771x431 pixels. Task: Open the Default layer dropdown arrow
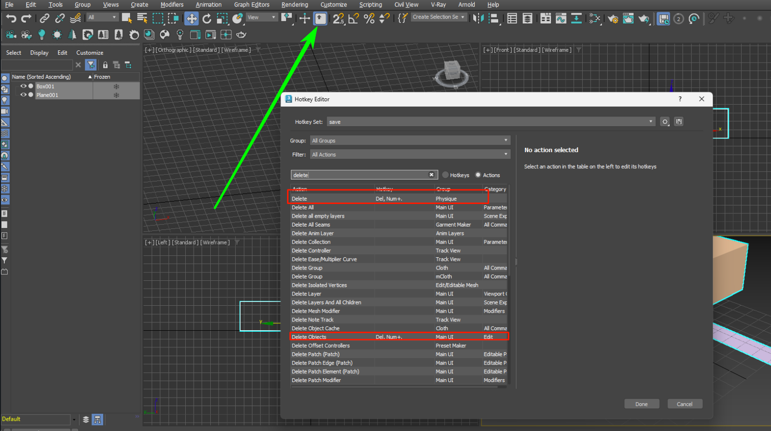click(x=74, y=420)
